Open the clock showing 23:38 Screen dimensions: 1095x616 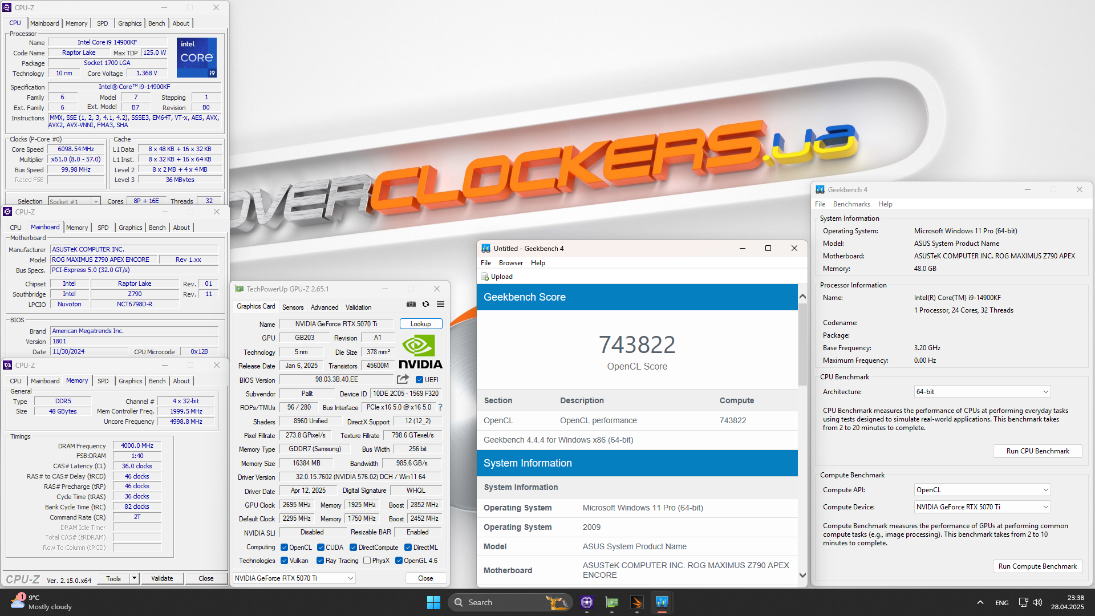1068,602
